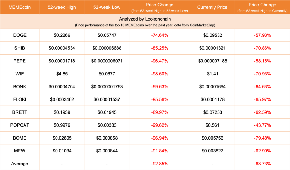
Task: Select BOME's current price $0.005756
Action: (212, 138)
